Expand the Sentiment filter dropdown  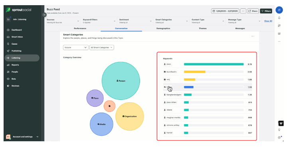click(x=135, y=21)
